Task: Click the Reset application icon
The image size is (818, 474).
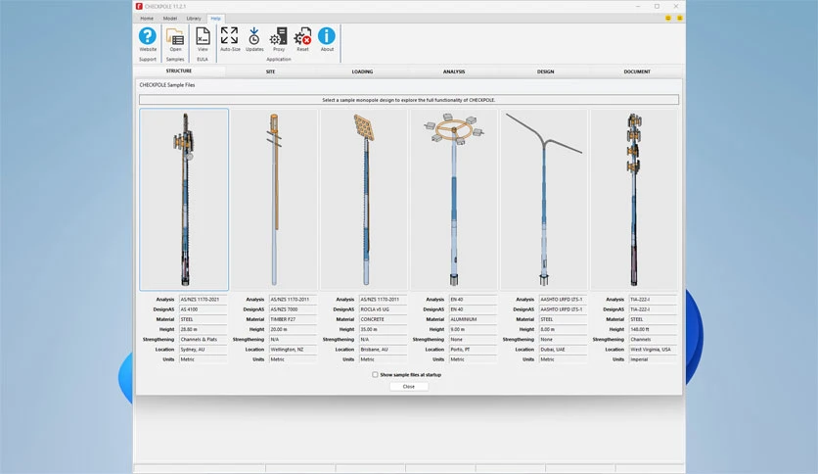Action: click(x=302, y=40)
